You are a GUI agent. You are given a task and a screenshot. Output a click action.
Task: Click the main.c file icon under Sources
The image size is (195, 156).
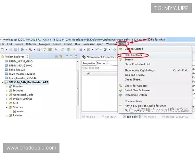click(14, 111)
